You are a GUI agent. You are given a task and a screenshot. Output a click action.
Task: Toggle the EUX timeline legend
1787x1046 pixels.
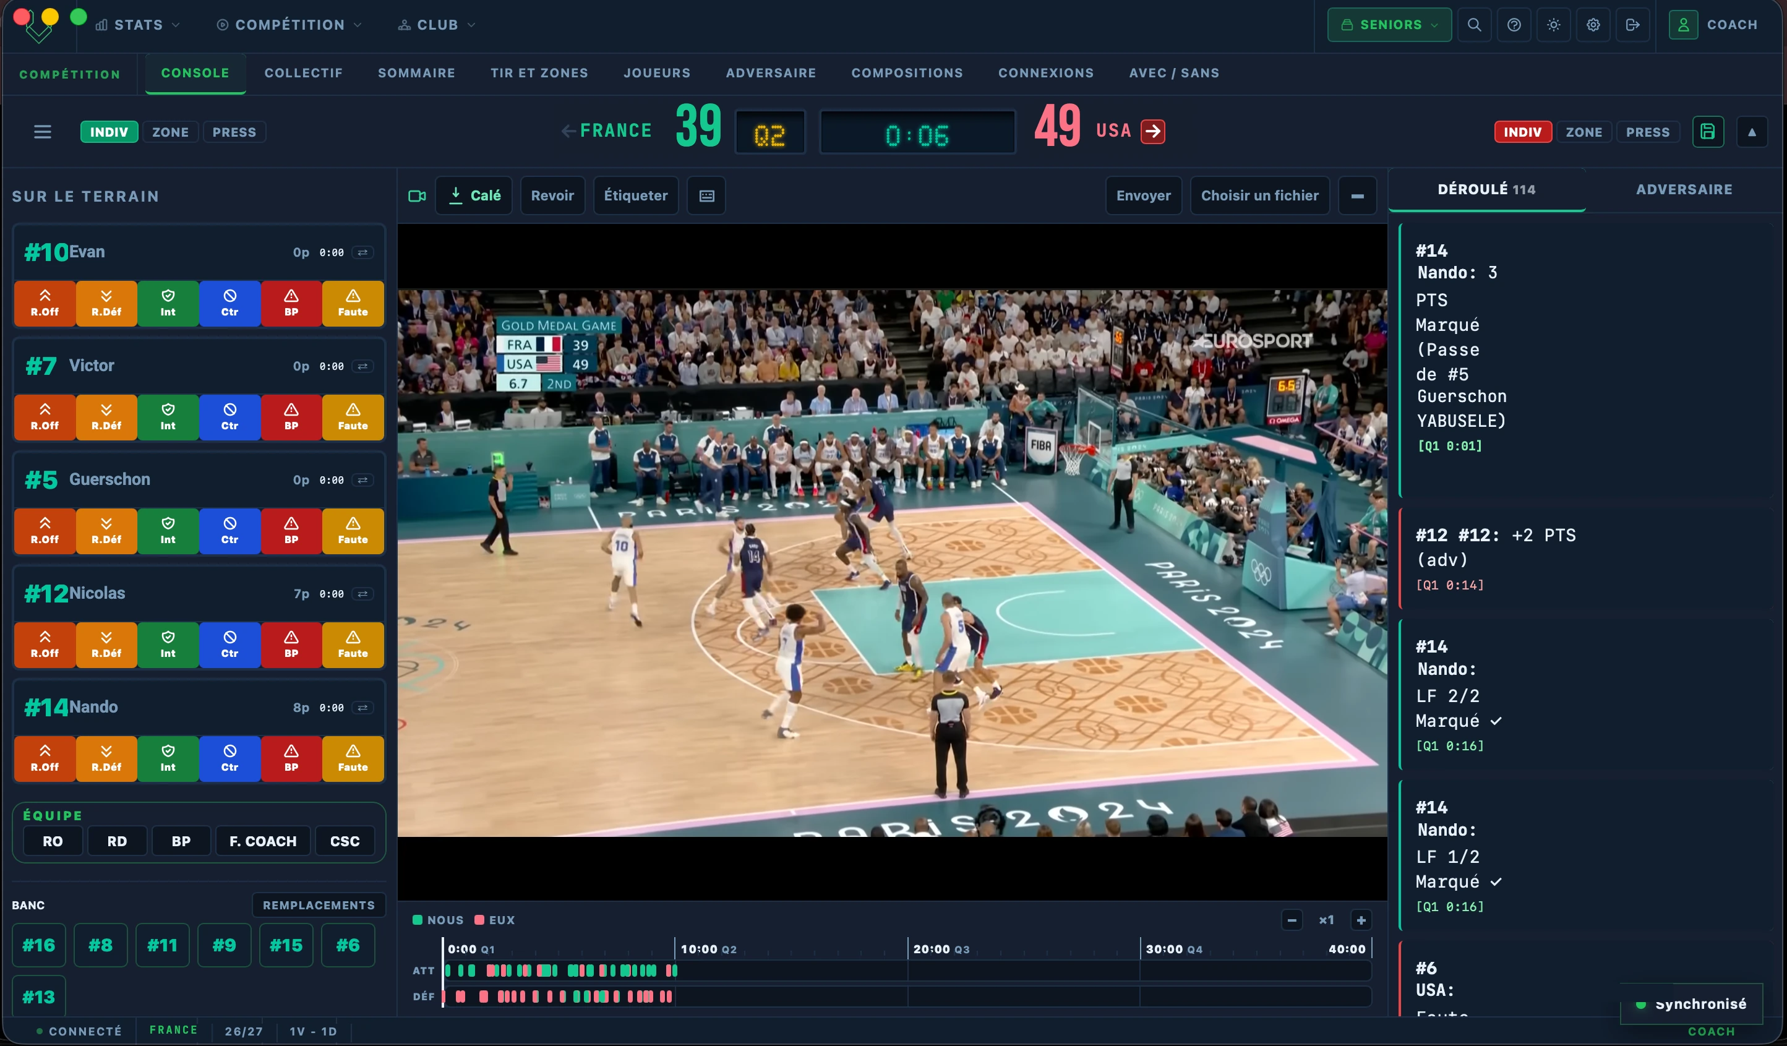(495, 920)
